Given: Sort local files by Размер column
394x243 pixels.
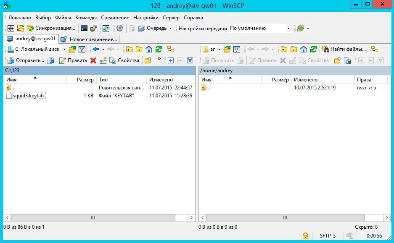Looking at the screenshot, I should (x=82, y=80).
